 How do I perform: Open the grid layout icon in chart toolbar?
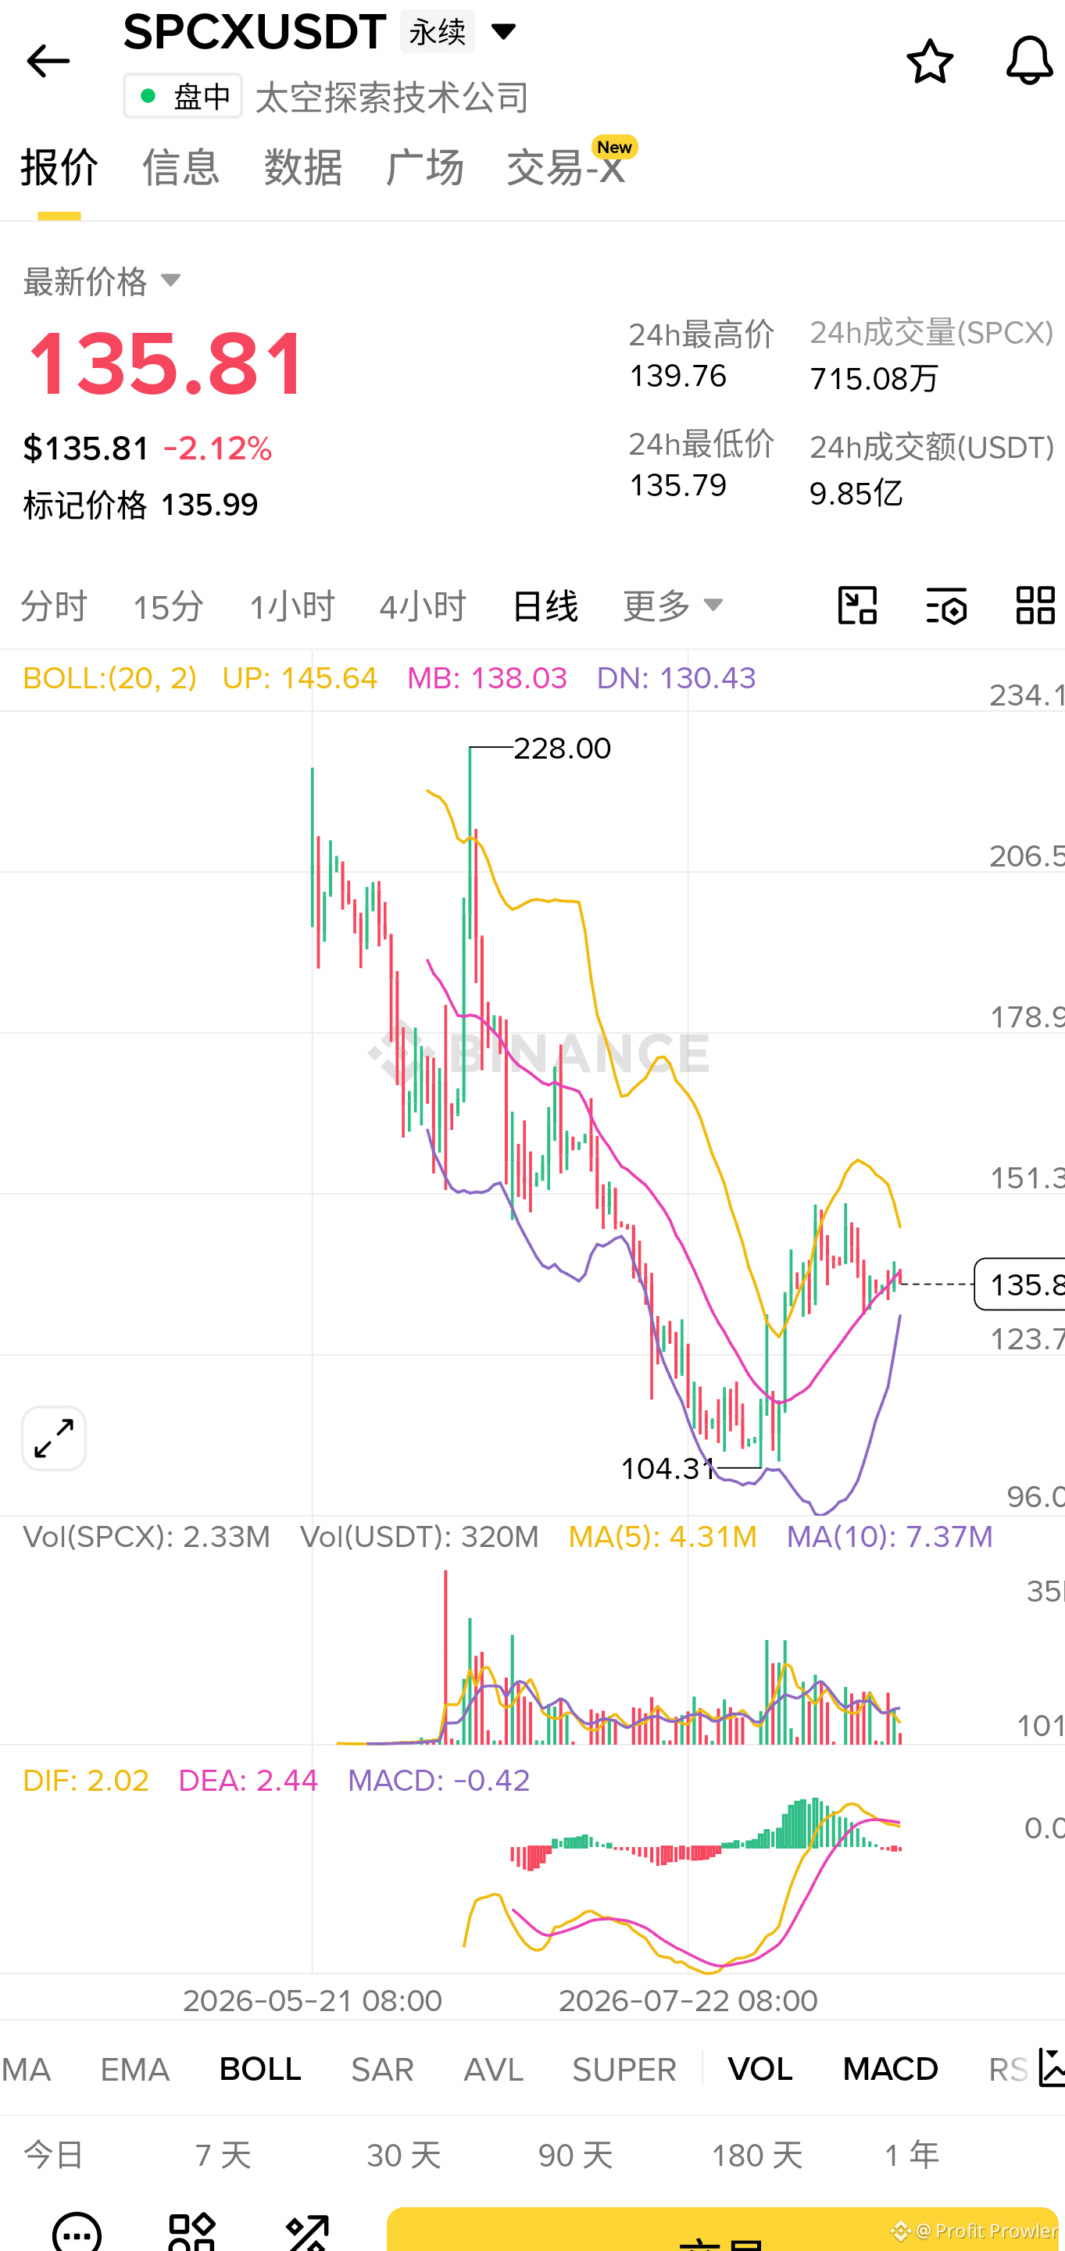(1035, 605)
